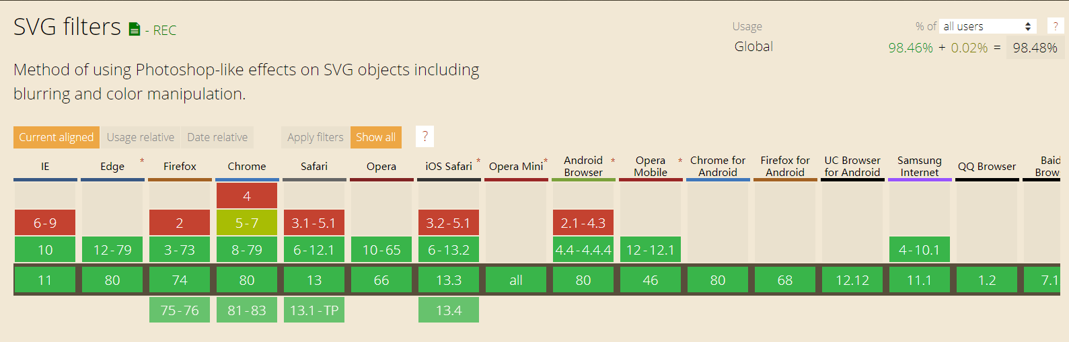
Task: Switch to Current aligned view
Action: [57, 137]
